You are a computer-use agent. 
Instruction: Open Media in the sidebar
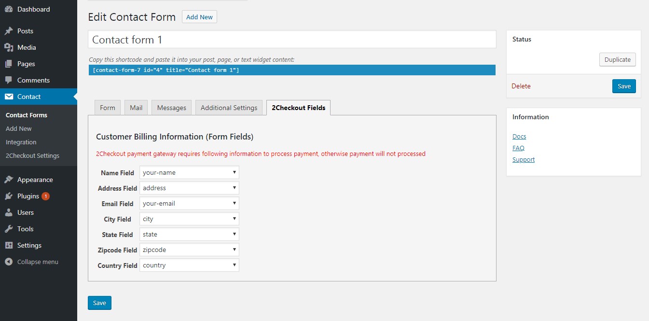(x=27, y=47)
